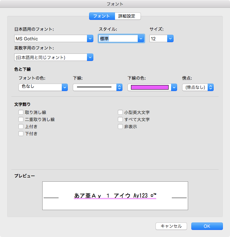Toggle the すべて大文字 checkbox
Screen dimensions: 230x237
click(x=120, y=120)
